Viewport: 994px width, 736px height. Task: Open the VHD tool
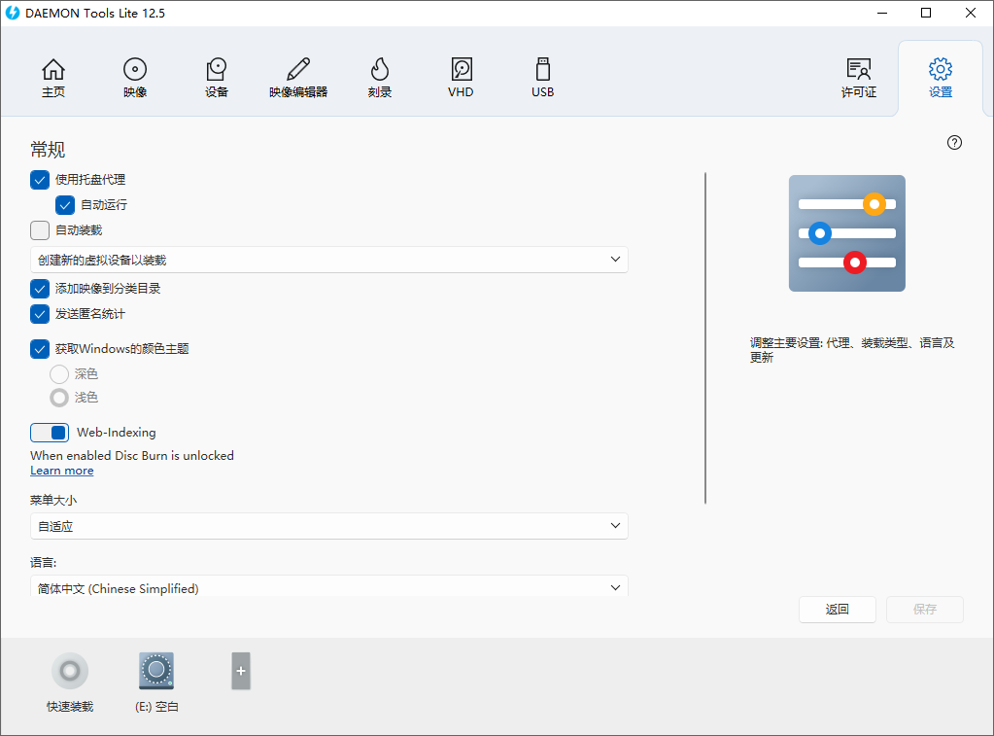point(460,77)
